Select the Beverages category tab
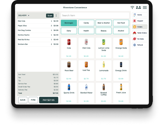This screenshot has height=126, width=164. point(69,23)
